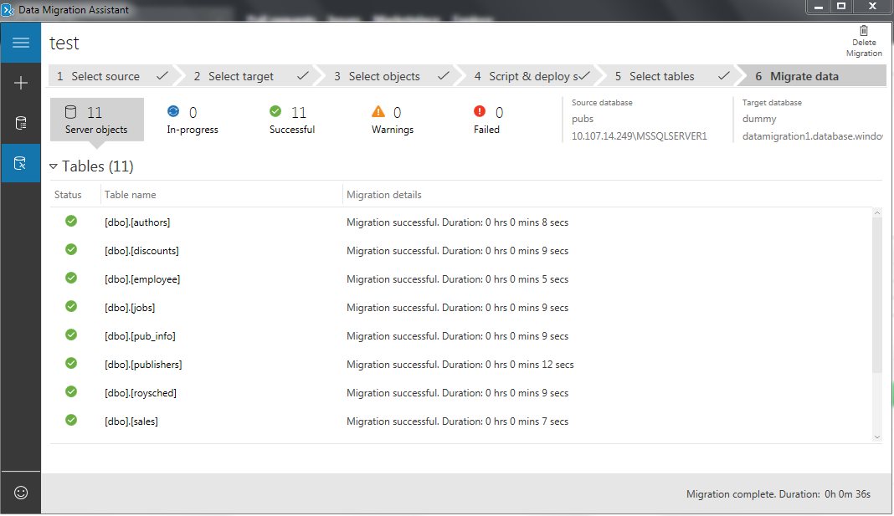Close the Data Migration Assistant window

pyautogui.click(x=873, y=6)
